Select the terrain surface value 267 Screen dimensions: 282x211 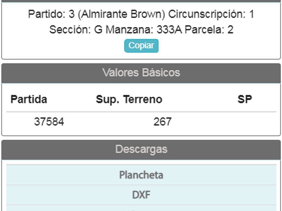click(x=162, y=122)
